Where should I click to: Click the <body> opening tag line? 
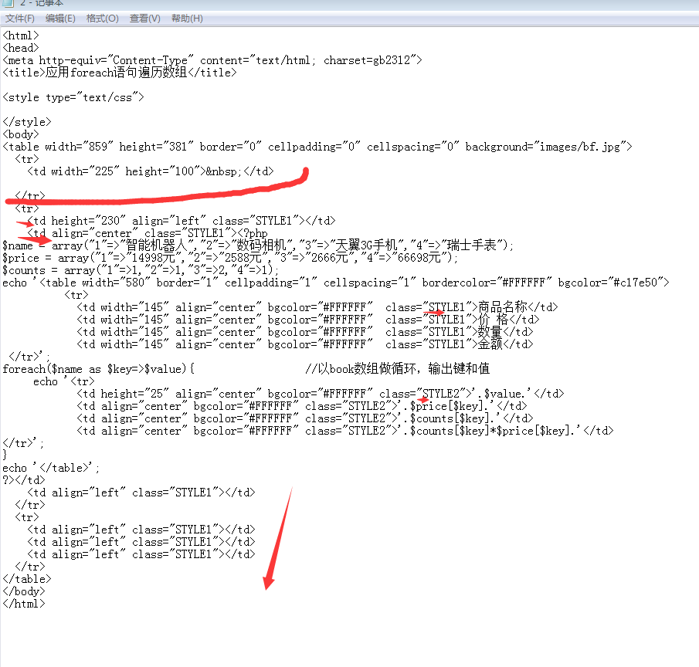coord(21,134)
